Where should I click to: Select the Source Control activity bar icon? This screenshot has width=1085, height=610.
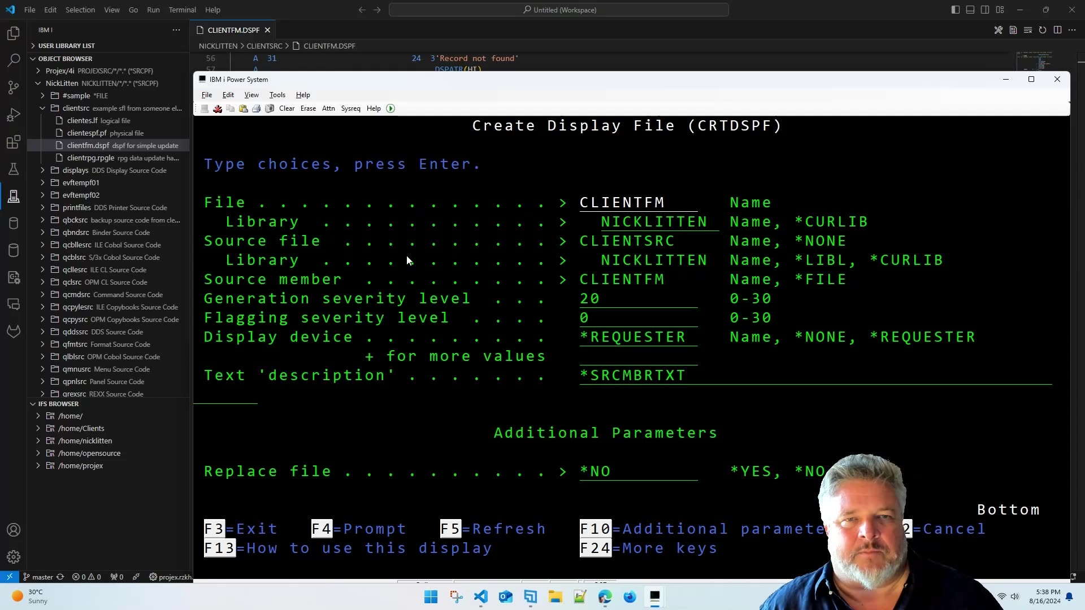click(13, 88)
